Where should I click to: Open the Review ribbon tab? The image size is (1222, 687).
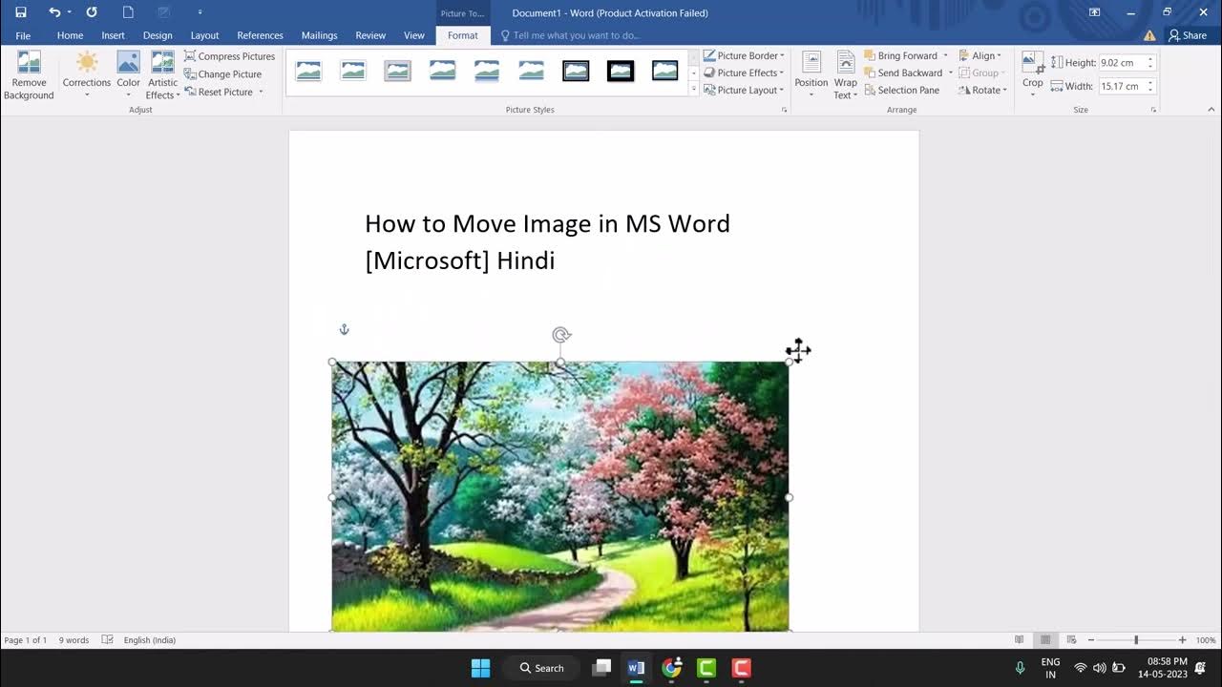370,35
